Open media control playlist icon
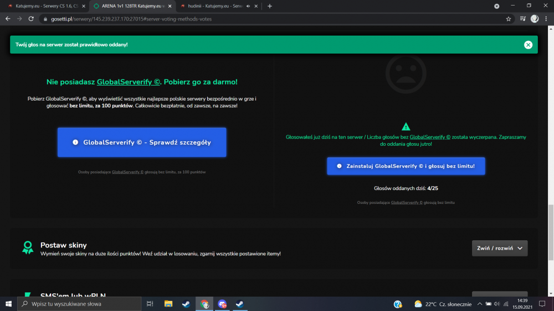This screenshot has height=311, width=554. (x=523, y=19)
